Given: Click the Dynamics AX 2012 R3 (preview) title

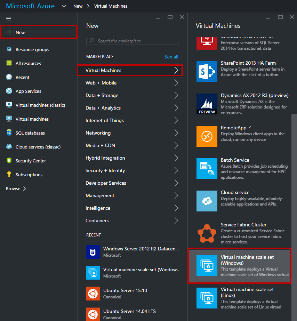Looking at the screenshot, I should [255, 95].
